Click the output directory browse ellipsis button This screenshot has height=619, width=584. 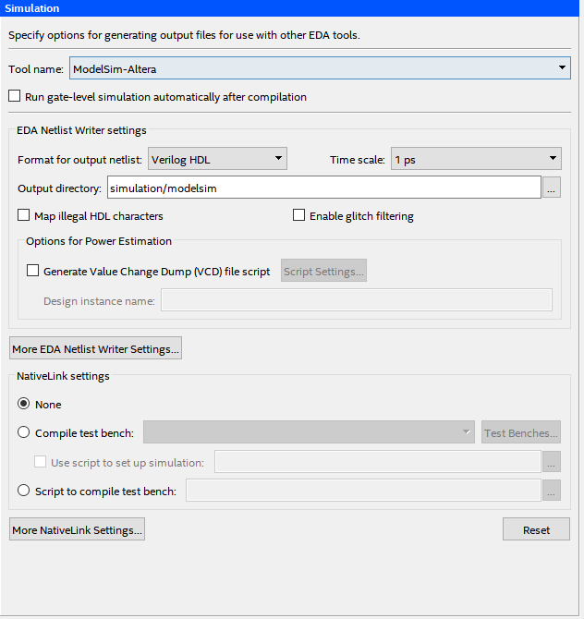(x=551, y=188)
